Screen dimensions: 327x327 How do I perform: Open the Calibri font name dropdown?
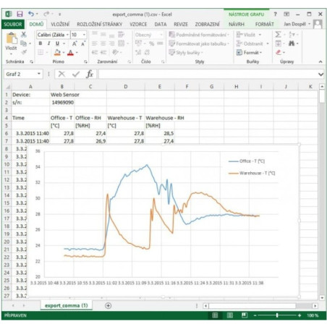pyautogui.click(x=67, y=35)
